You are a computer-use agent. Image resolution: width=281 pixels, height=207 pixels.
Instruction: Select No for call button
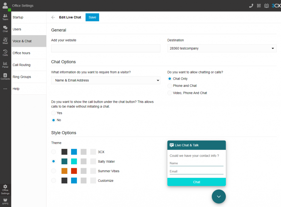54,120
